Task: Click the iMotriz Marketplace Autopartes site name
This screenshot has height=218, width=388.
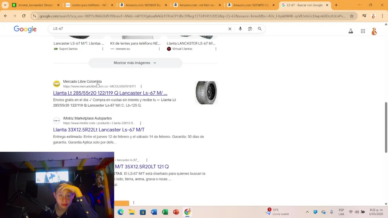Action: coord(87,118)
